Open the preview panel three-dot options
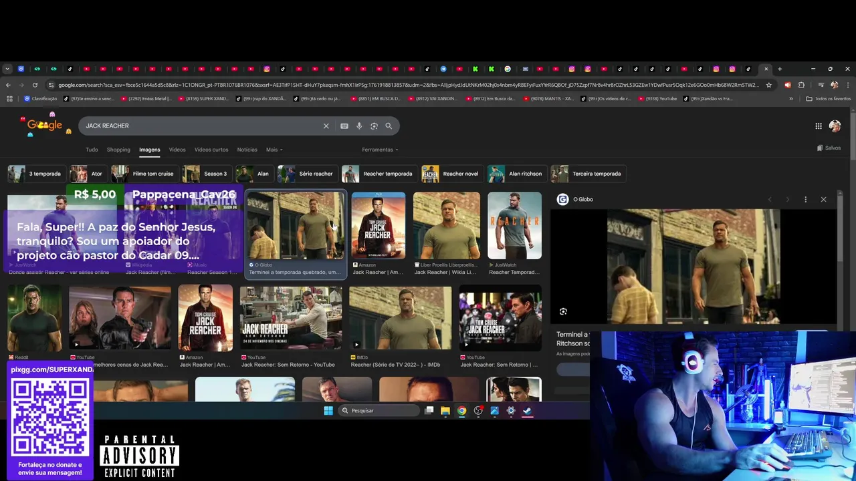Image resolution: width=856 pixels, height=481 pixels. click(x=805, y=199)
